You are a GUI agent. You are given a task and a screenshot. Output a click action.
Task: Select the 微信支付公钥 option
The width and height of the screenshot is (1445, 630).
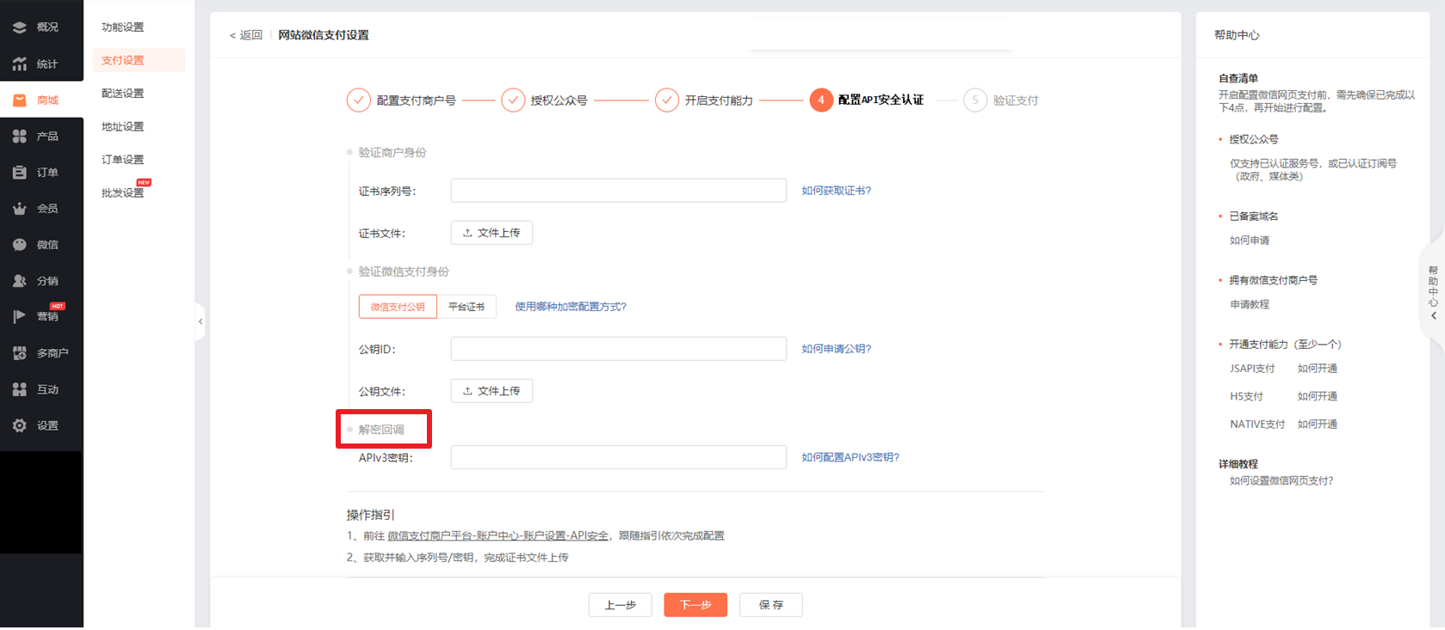tap(398, 307)
